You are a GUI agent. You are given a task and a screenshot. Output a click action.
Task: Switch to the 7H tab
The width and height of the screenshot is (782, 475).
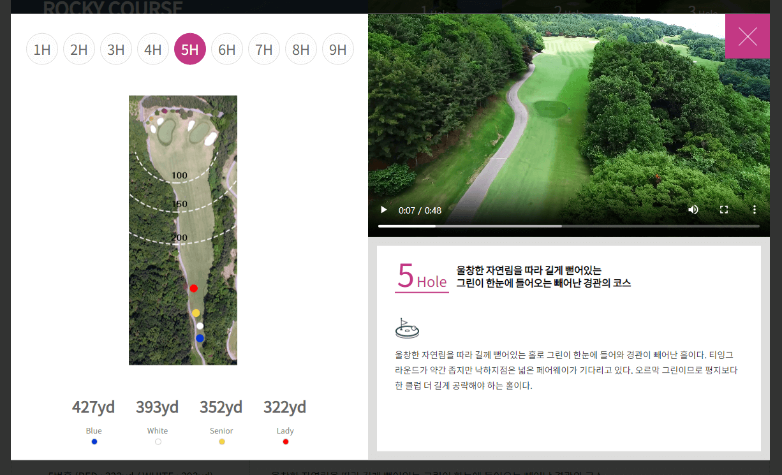coord(263,48)
